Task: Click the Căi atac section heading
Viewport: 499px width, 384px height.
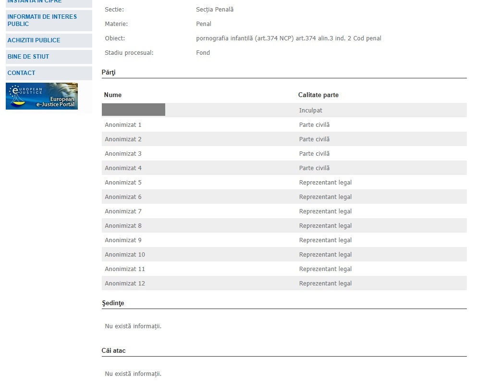Action: 114,350
